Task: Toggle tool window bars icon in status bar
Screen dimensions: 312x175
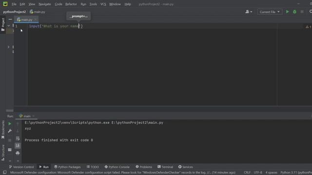Action: [x=4, y=173]
